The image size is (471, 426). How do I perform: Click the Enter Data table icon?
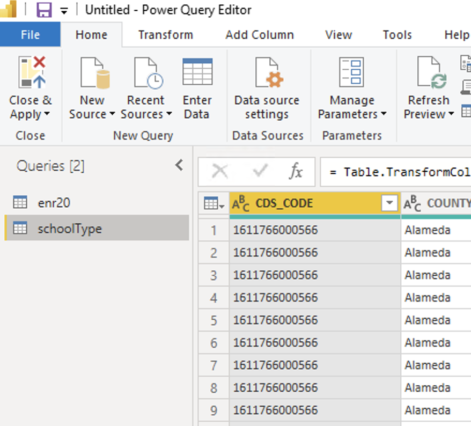tap(197, 72)
